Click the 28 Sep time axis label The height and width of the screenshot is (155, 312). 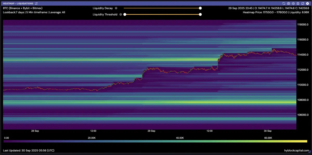click(x=35, y=131)
